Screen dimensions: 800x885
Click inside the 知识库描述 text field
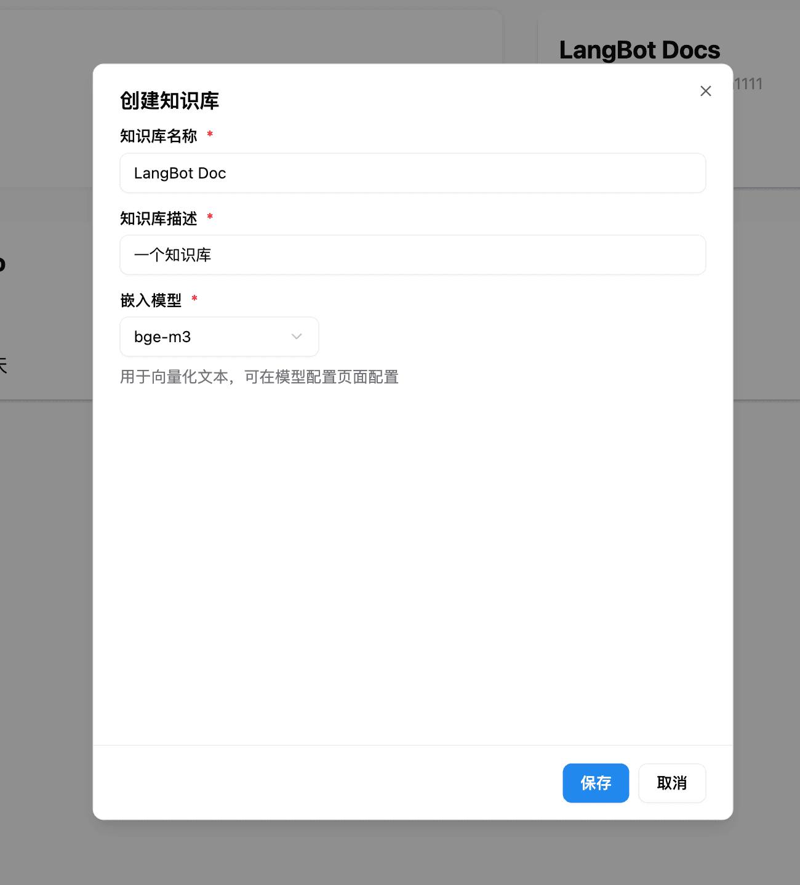click(x=412, y=255)
